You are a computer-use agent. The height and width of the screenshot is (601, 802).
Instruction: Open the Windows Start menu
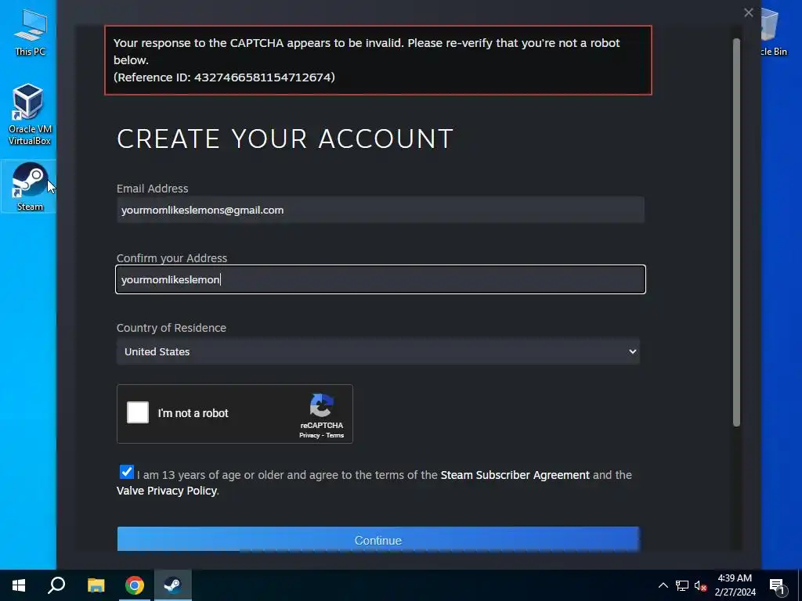(x=19, y=585)
